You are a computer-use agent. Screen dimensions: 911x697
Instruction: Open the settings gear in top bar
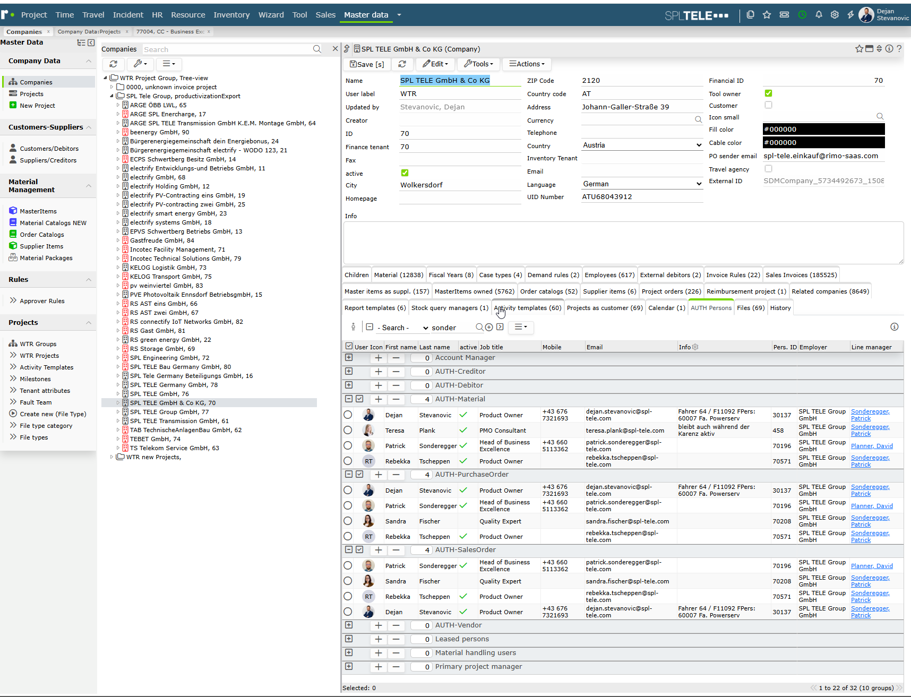pyautogui.click(x=835, y=15)
